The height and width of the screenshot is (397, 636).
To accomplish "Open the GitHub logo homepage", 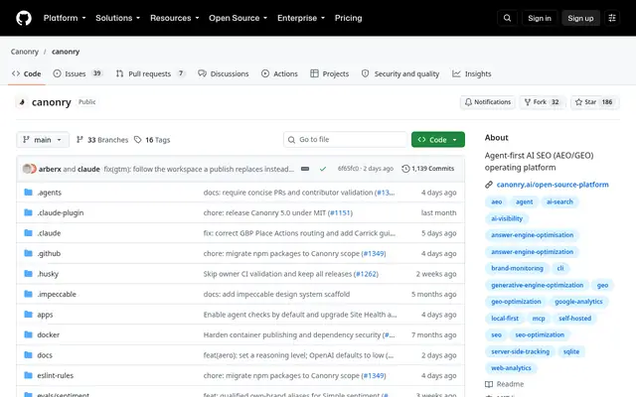I will 24,18.
